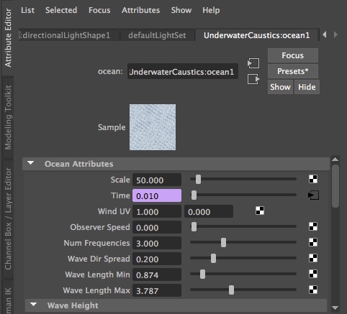Switch to directionalLightShape1 tab
347x314 pixels.
tap(68, 35)
